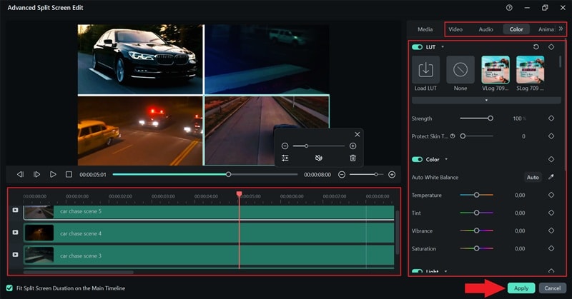Play the split screen preview

click(53, 174)
